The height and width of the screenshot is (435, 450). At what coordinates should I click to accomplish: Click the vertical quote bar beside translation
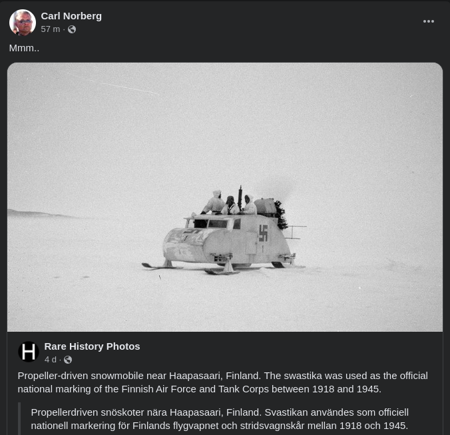19,418
